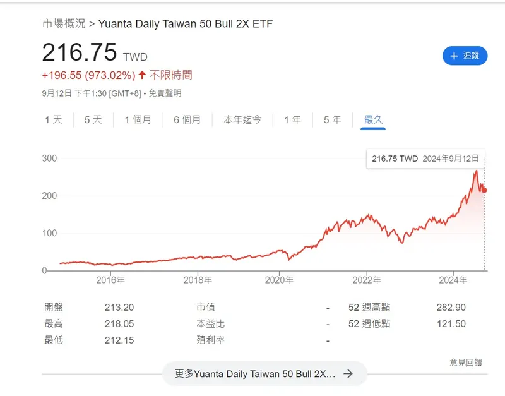Open the 本年迄今 range tab
The width and height of the screenshot is (505, 396).
coord(242,119)
